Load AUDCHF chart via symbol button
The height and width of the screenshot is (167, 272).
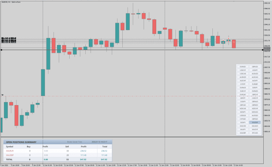(243, 81)
